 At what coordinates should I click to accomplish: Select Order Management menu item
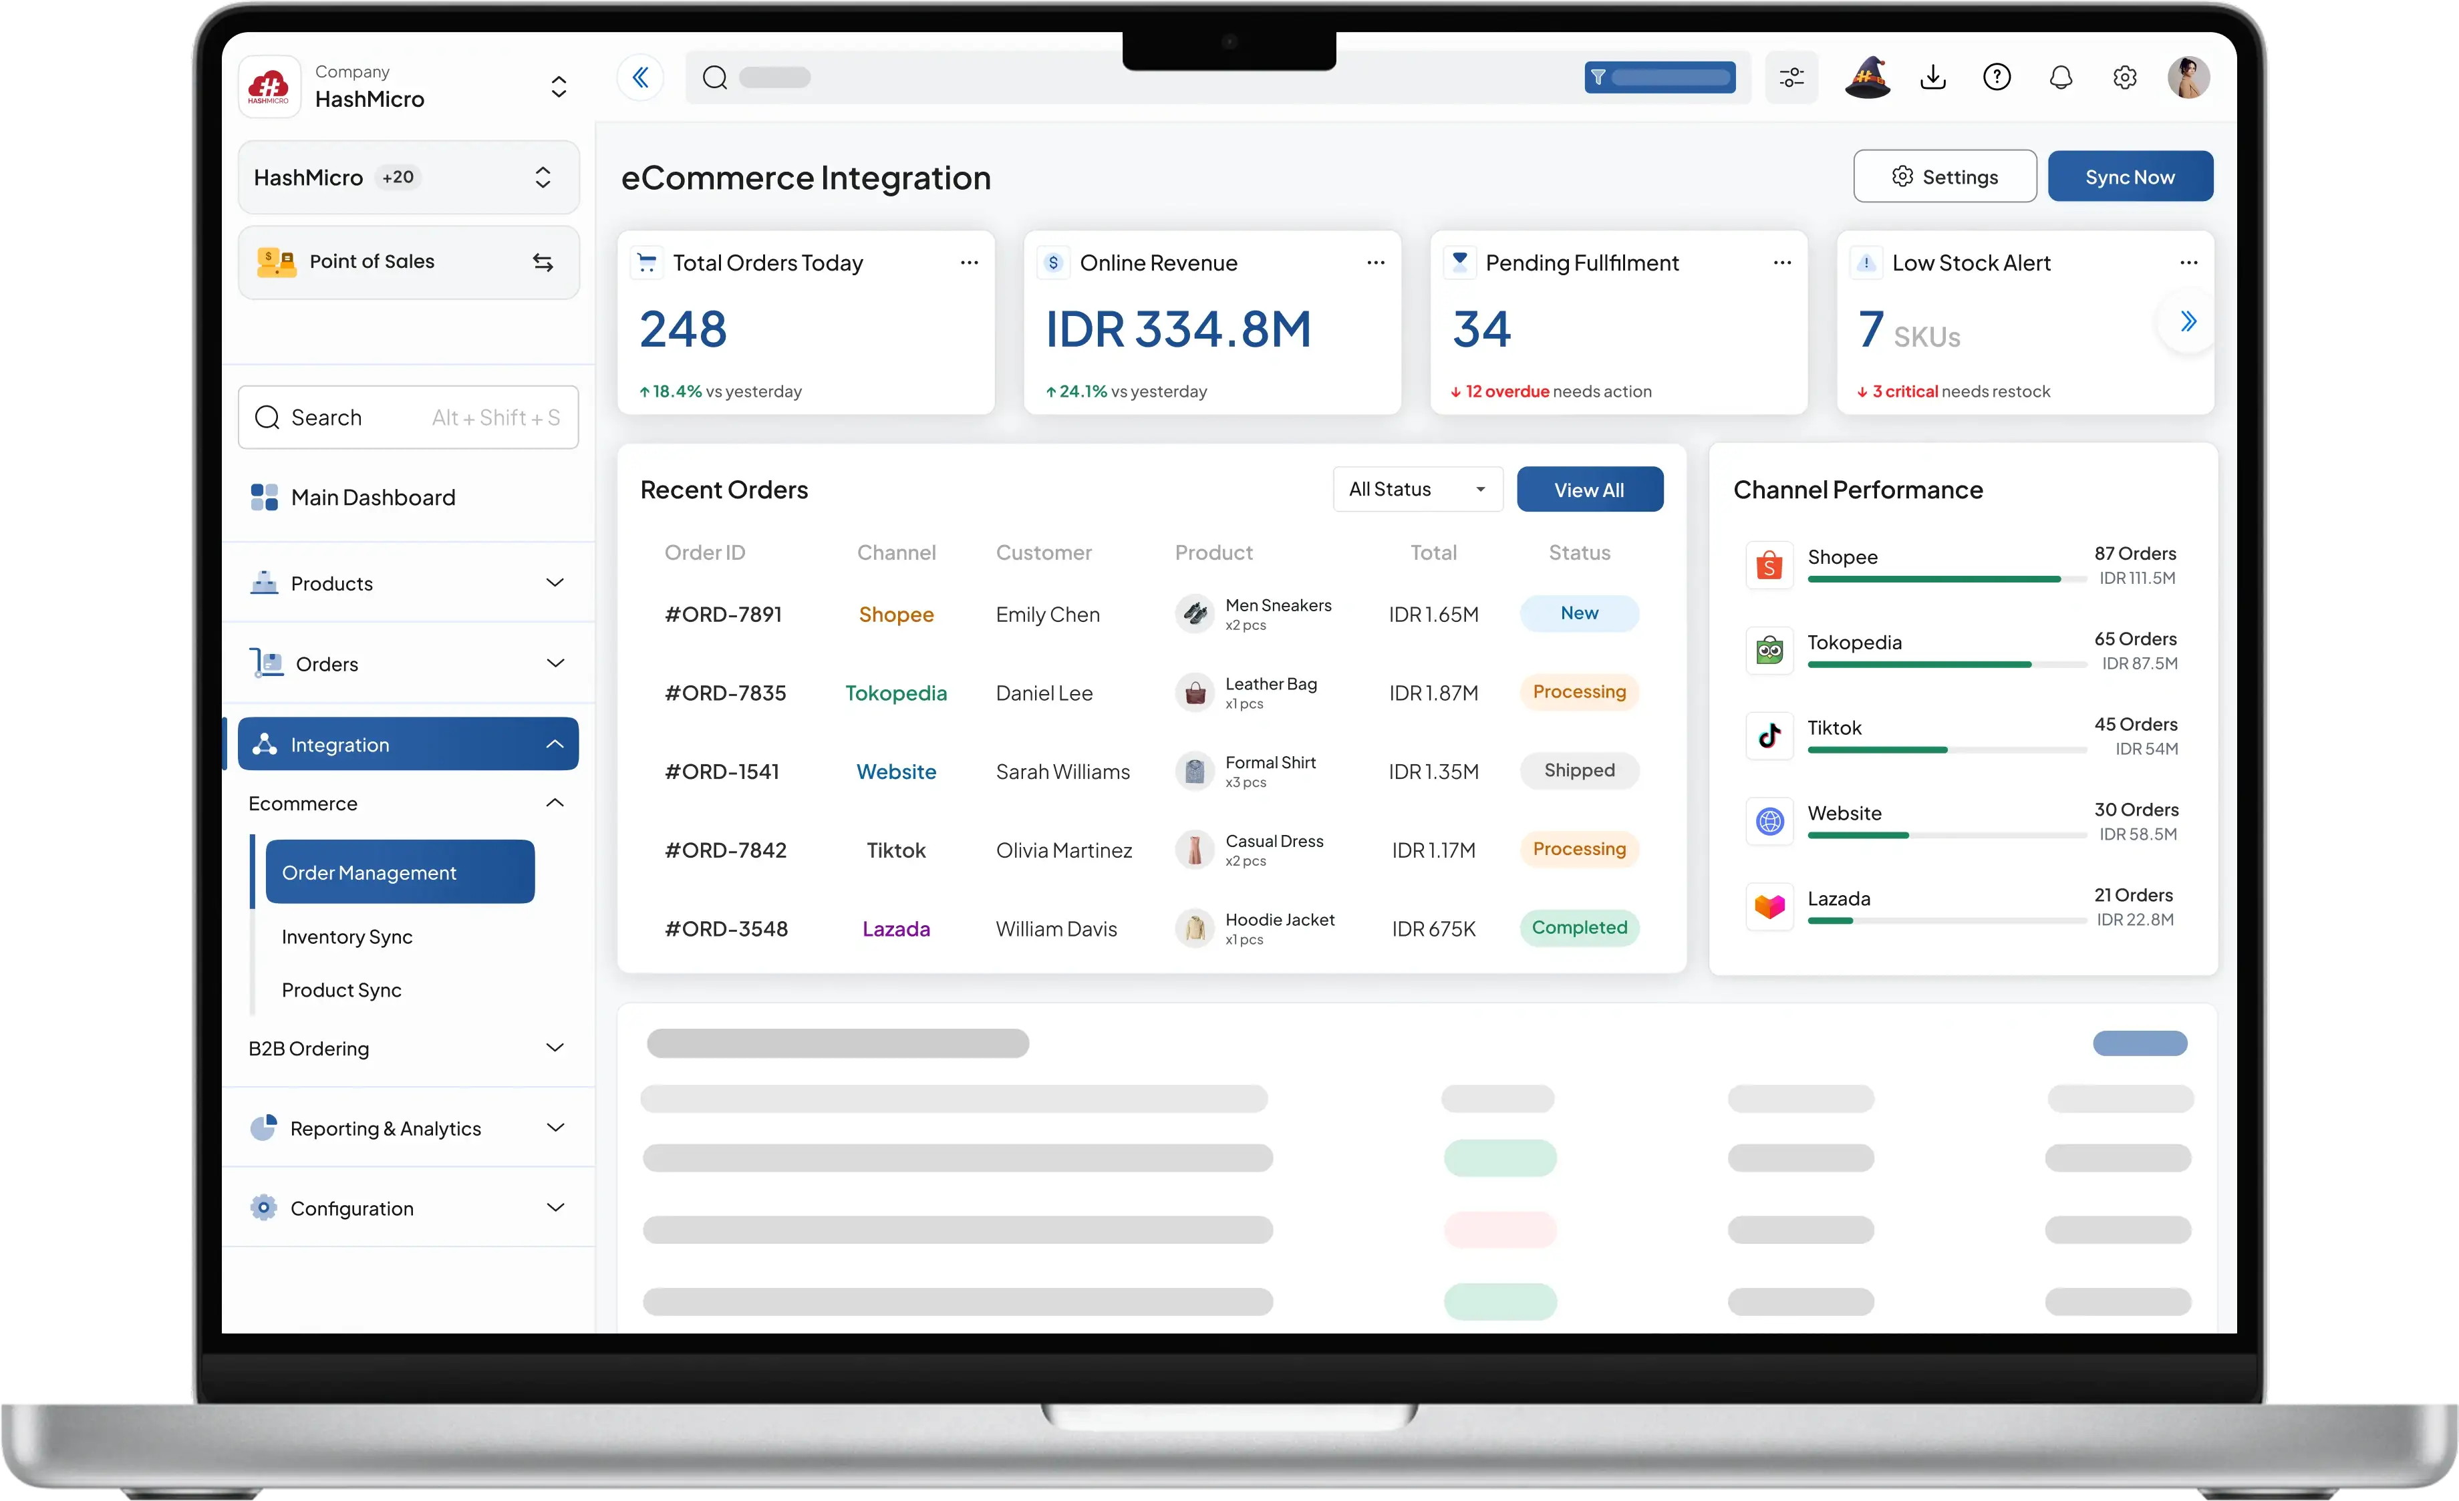pyautogui.click(x=400, y=872)
